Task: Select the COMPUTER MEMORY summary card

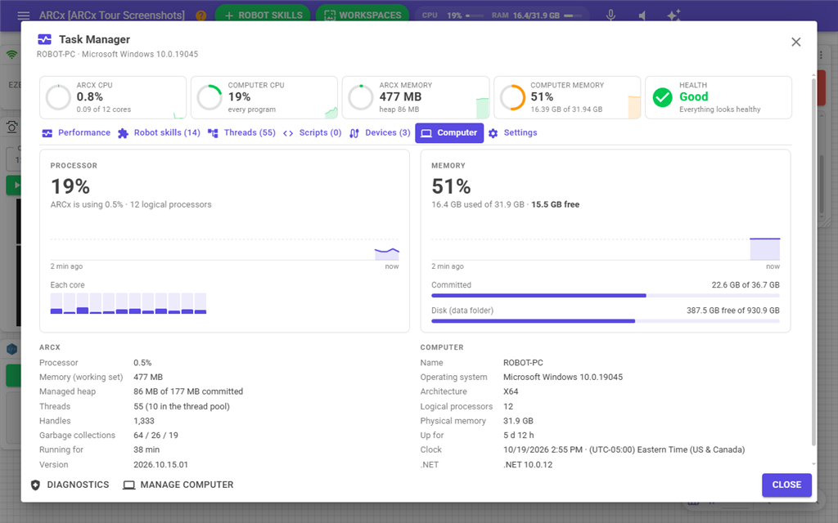Action: click(567, 97)
